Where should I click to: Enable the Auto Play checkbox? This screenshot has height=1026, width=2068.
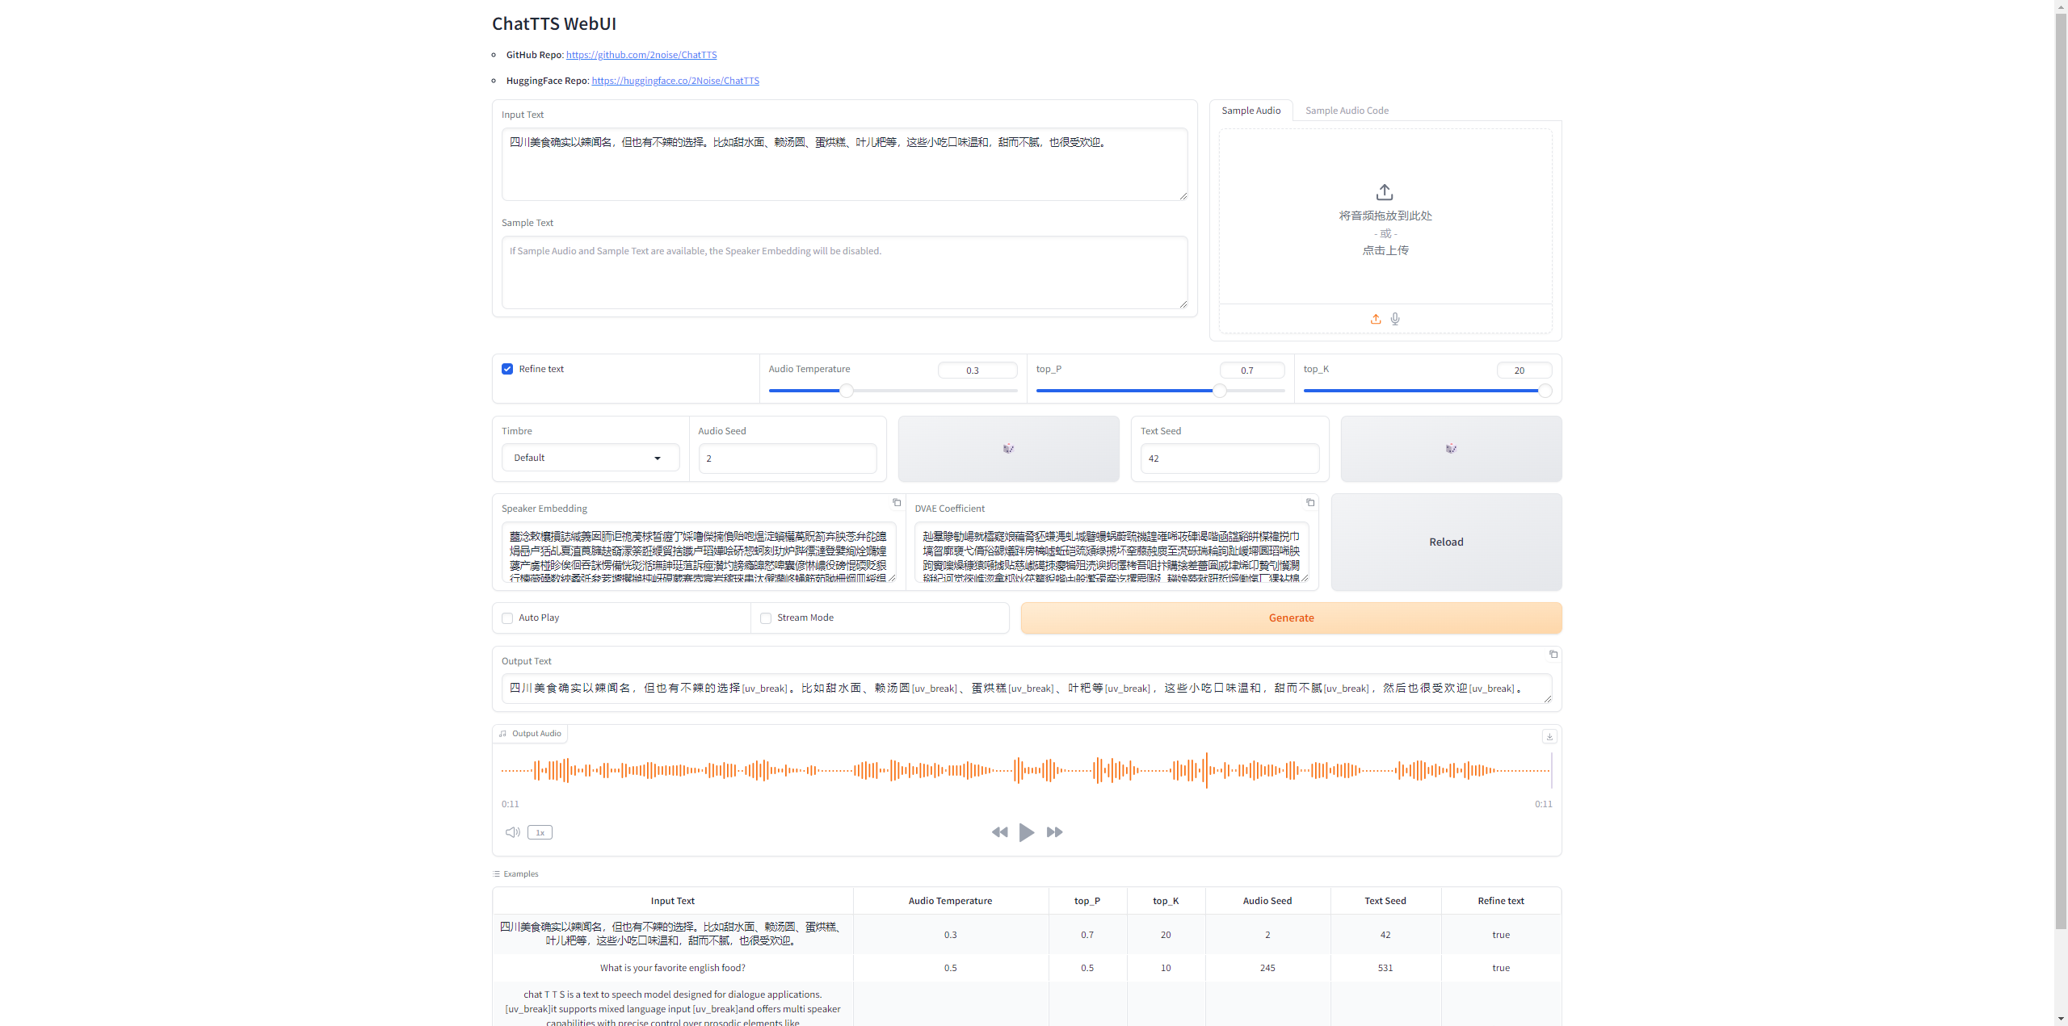pos(507,618)
